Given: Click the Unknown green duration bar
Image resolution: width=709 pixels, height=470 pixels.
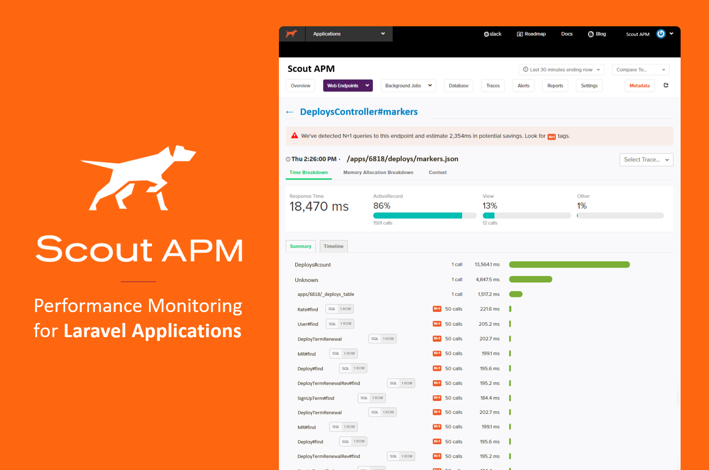Looking at the screenshot, I should (530, 279).
